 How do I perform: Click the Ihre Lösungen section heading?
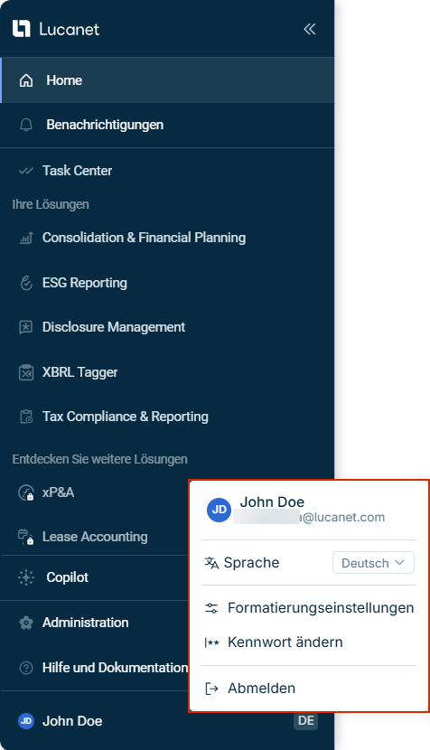pos(51,204)
